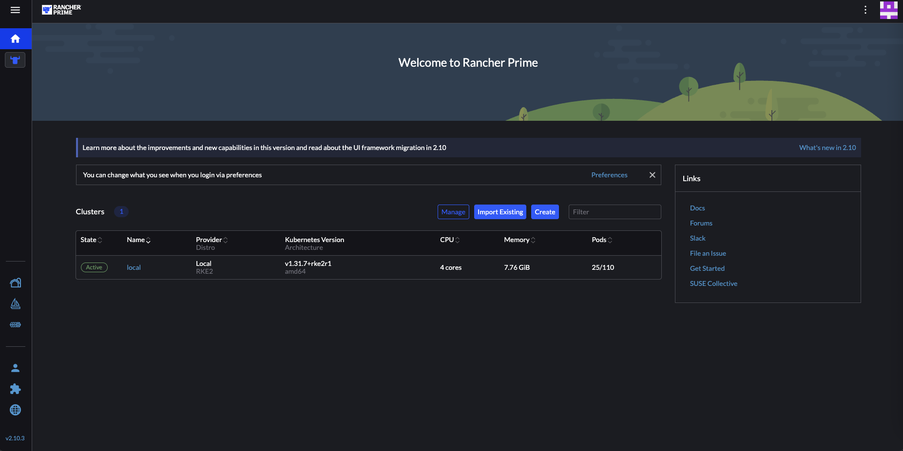The height and width of the screenshot is (451, 903).
Task: Sort clusters by CPU column
Action: coord(450,240)
